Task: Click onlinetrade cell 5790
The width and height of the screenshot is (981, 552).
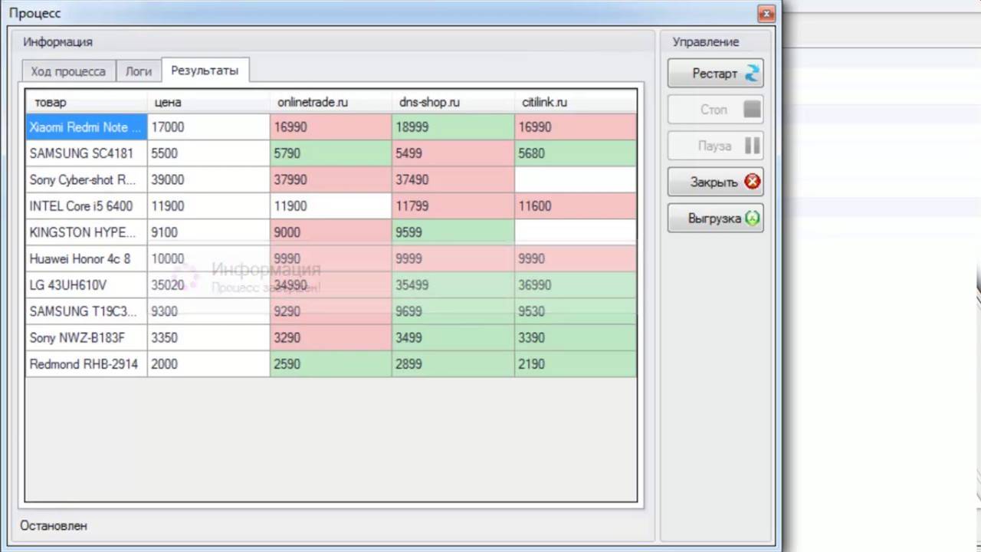Action: (x=331, y=153)
